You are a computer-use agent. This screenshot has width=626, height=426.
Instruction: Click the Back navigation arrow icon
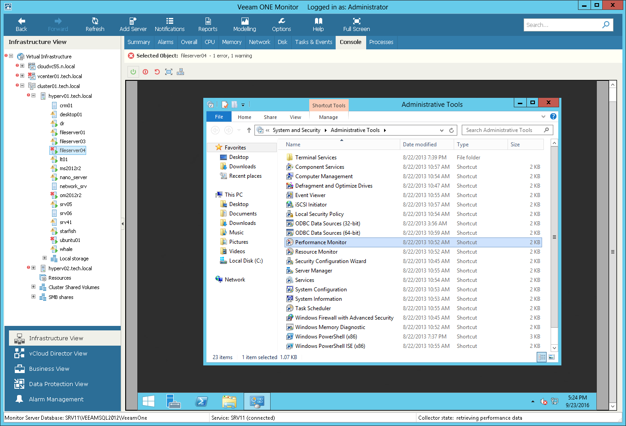[21, 21]
